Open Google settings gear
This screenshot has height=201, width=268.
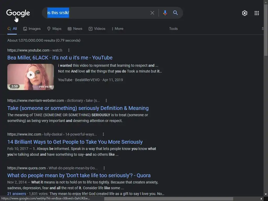tap(245, 13)
